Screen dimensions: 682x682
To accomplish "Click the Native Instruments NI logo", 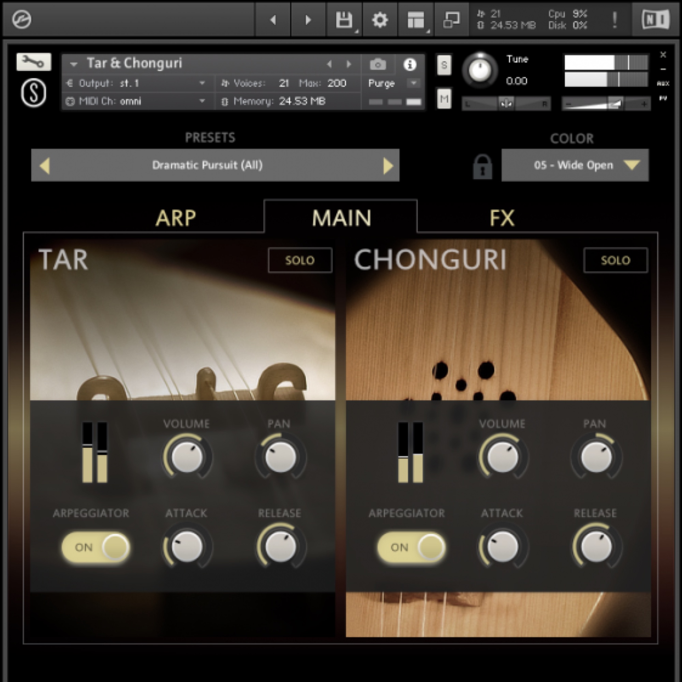I will 655,20.
